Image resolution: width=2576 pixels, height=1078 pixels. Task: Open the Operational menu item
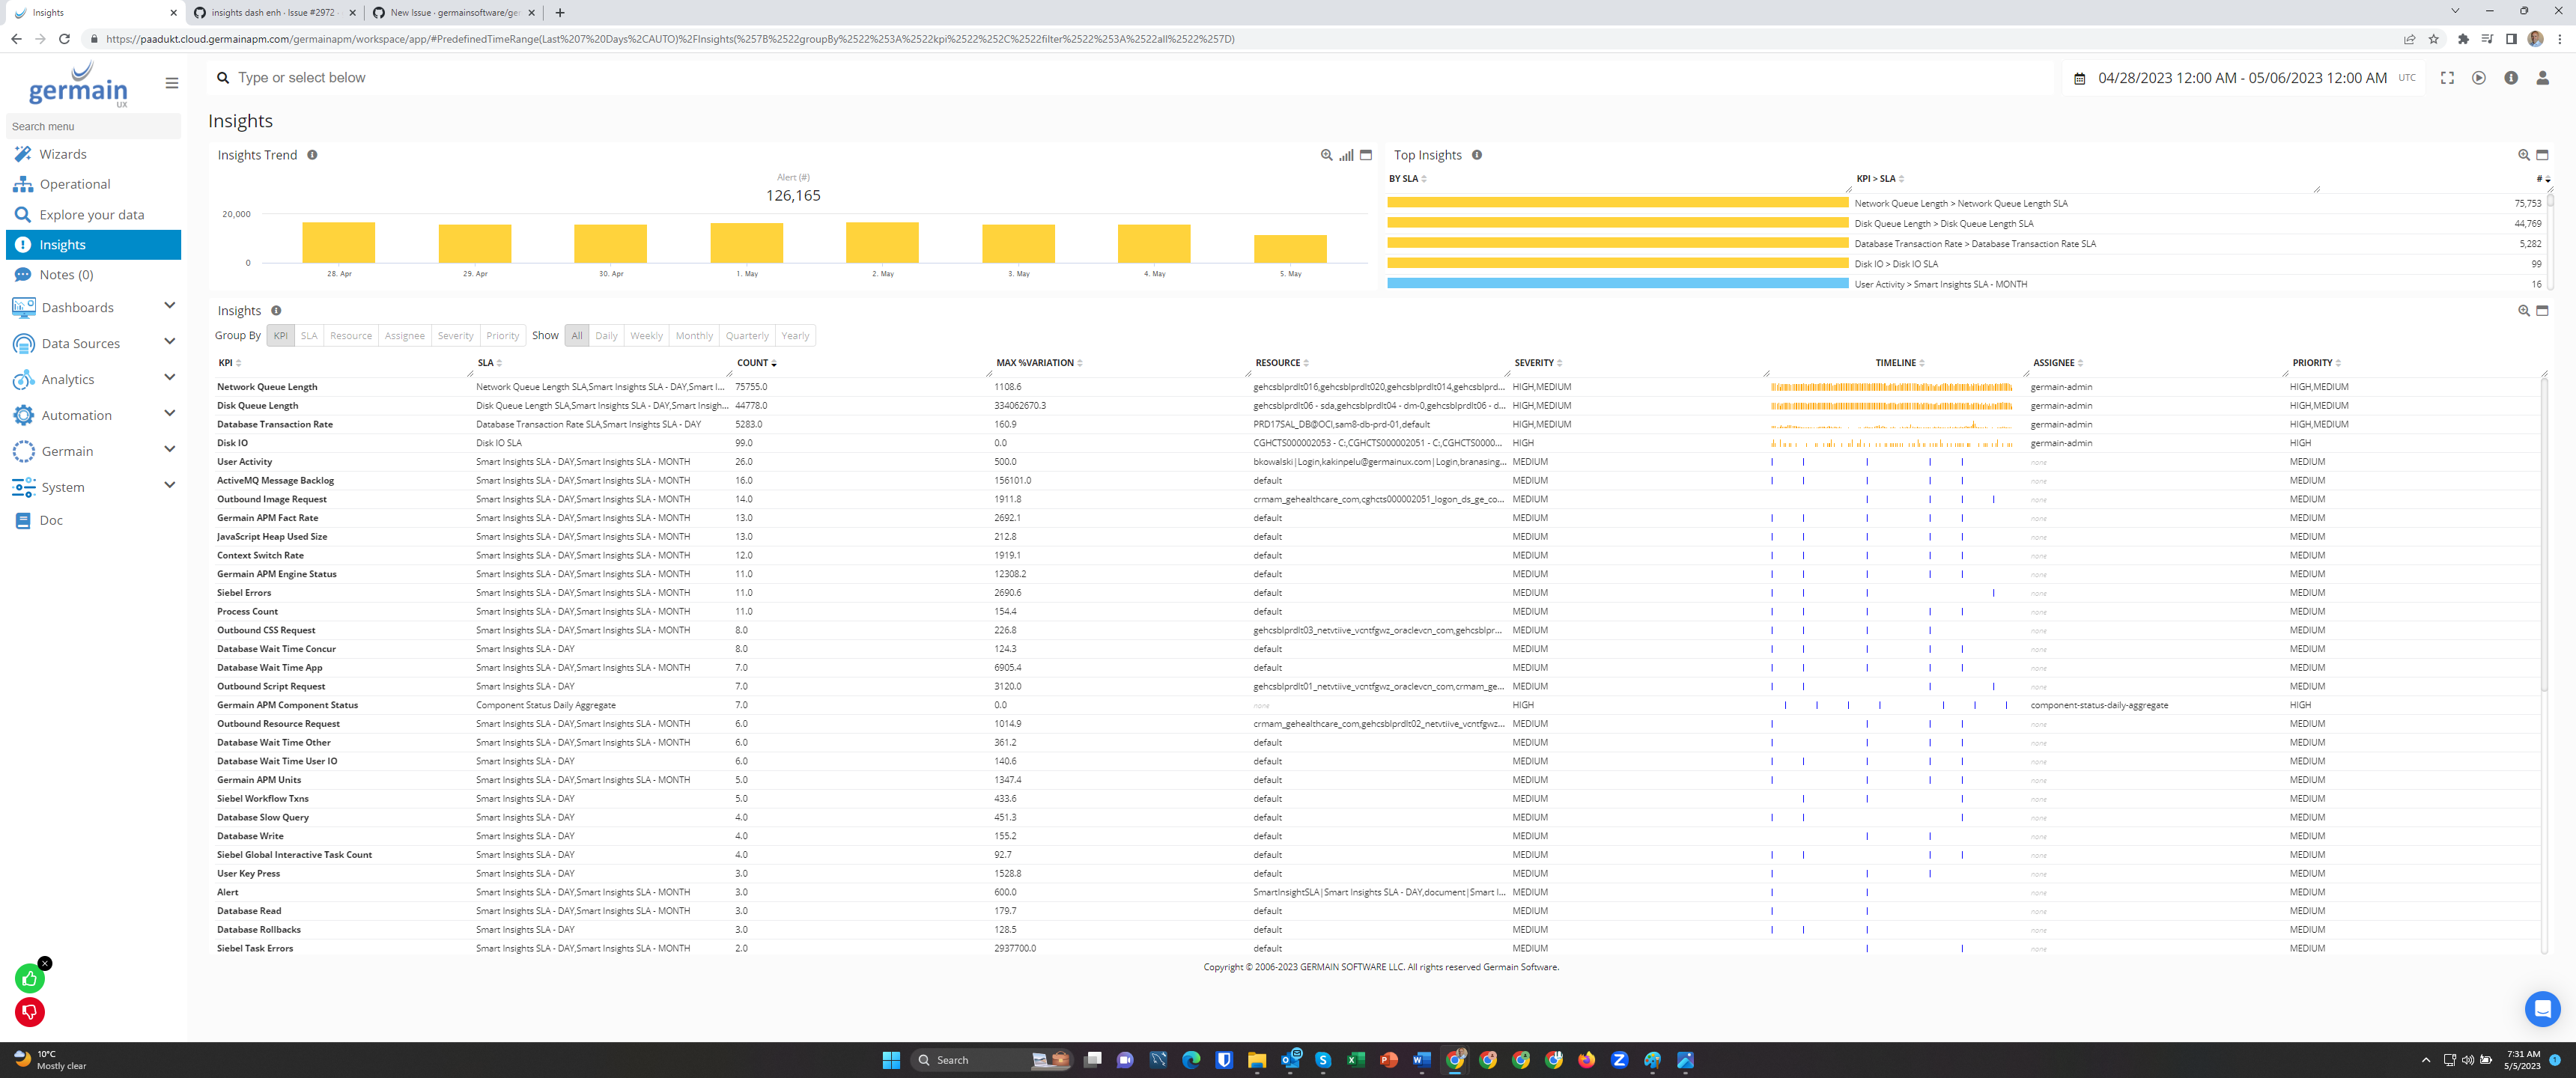coord(75,184)
